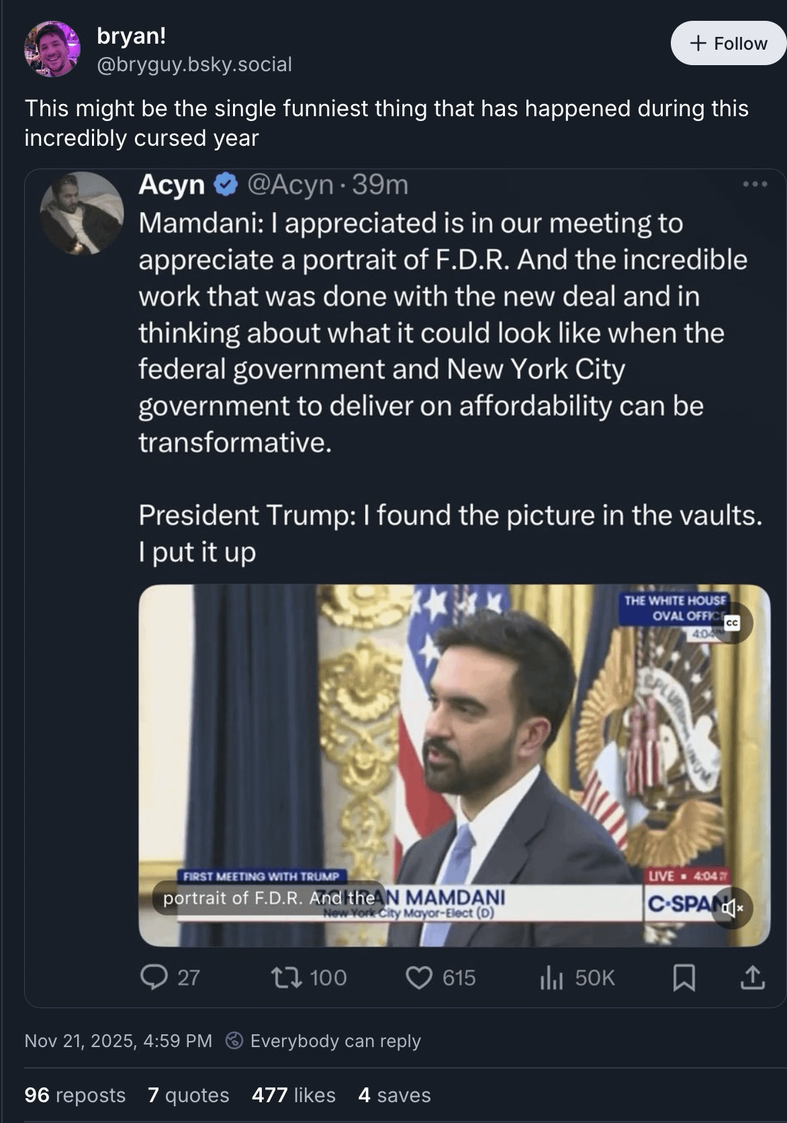Screen dimensions: 787x1123
Task: Click the Follow button
Action: [728, 44]
